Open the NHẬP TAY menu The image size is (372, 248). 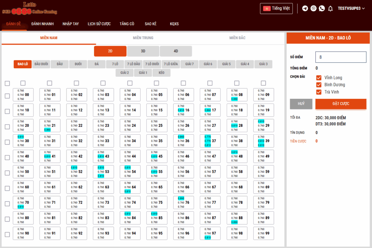pyautogui.click(x=71, y=24)
